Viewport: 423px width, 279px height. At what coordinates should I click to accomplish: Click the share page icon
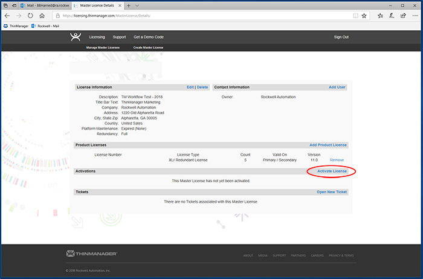[403, 16]
